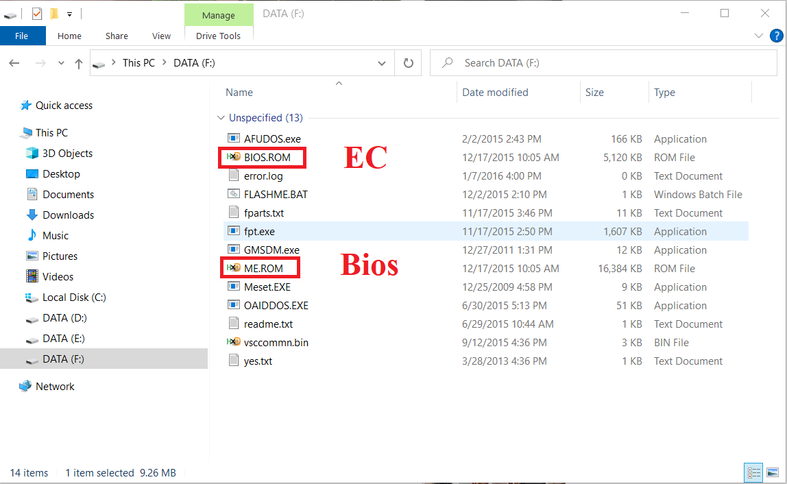
Task: Refresh the DATA (F:) folder view
Action: tap(408, 63)
